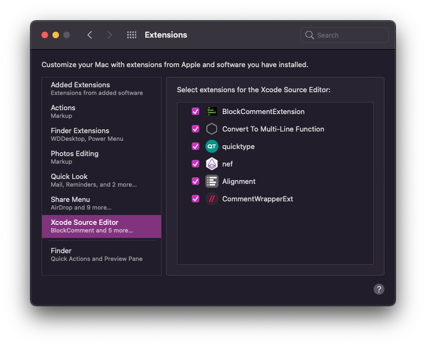The height and width of the screenshot is (346, 426).
Task: Show all preferences with grid icon
Action: [132, 35]
